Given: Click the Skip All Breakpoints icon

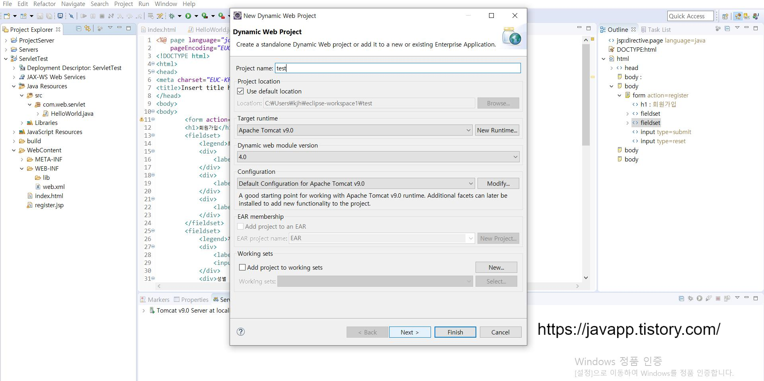Looking at the screenshot, I should pos(71,16).
